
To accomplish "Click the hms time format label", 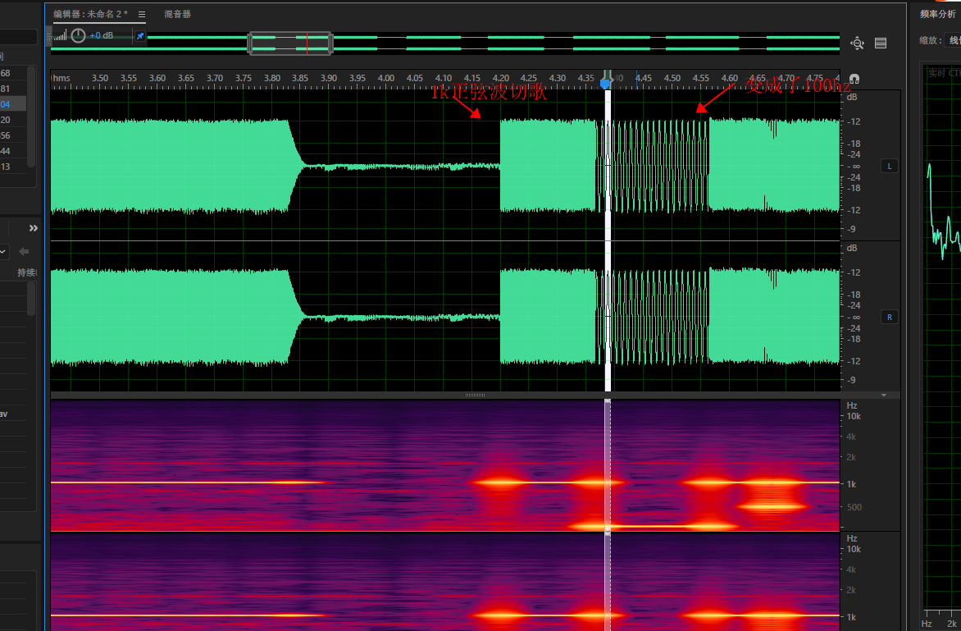I will (x=61, y=78).
